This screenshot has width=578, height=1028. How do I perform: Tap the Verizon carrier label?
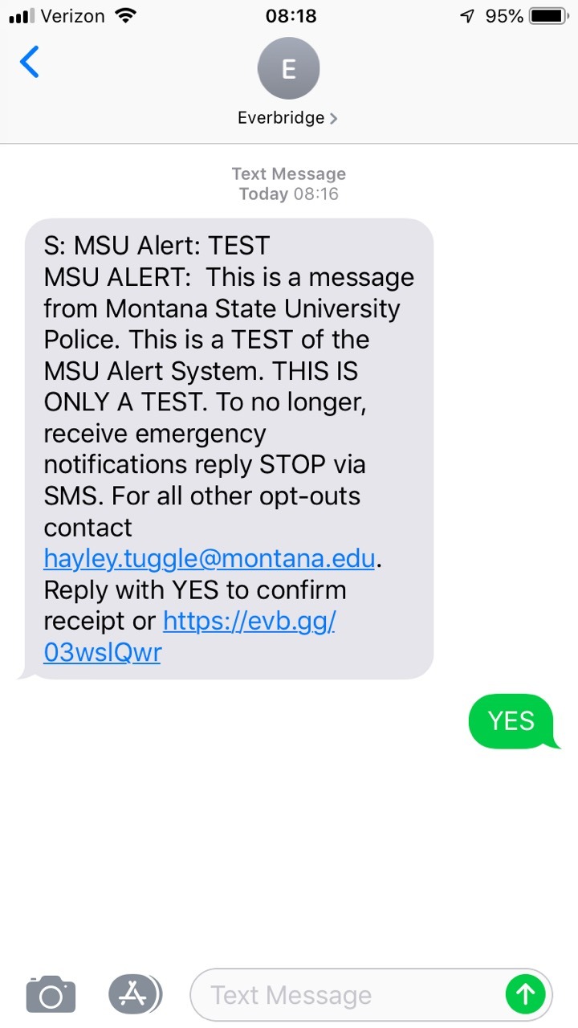point(74,16)
